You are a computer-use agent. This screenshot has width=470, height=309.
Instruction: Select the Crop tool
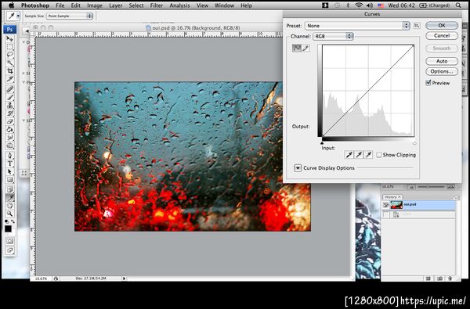9,71
